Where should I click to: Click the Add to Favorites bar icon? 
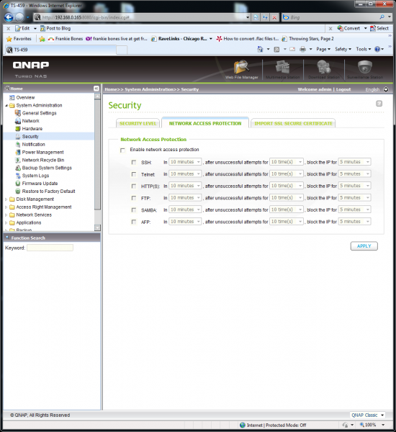pos(42,39)
